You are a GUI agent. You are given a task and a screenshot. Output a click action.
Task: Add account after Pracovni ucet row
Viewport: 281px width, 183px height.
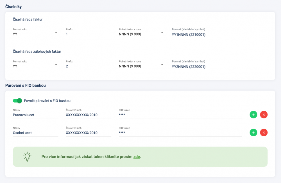tap(253, 115)
